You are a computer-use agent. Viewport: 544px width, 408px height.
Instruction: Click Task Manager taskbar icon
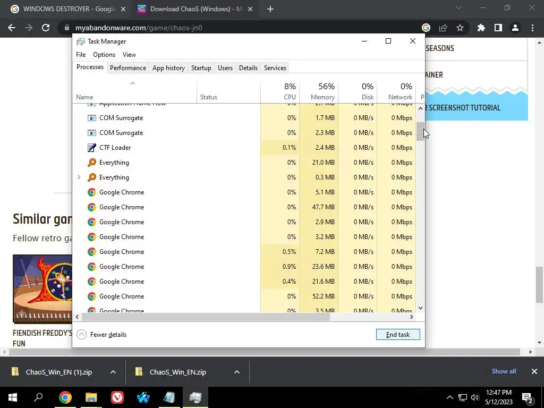click(195, 397)
